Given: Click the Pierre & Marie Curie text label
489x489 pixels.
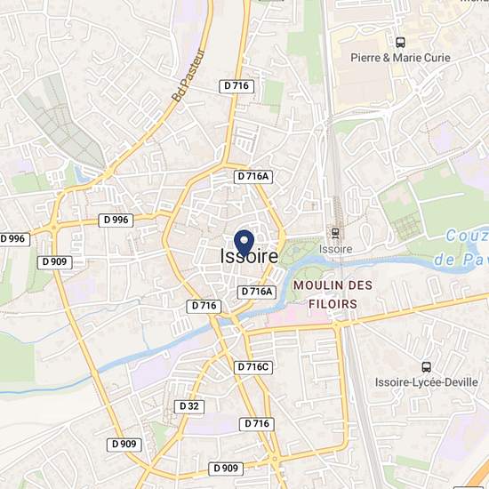Looking at the screenshot, I should pyautogui.click(x=400, y=58).
